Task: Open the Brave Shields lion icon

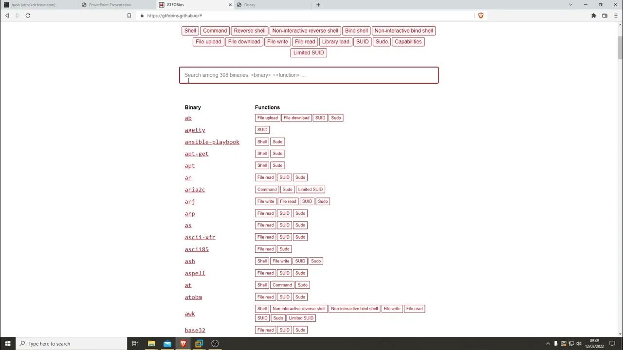Action: tap(481, 16)
